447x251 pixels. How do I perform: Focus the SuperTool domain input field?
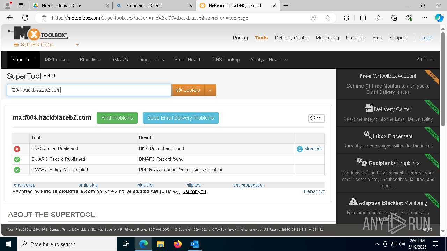(x=89, y=90)
